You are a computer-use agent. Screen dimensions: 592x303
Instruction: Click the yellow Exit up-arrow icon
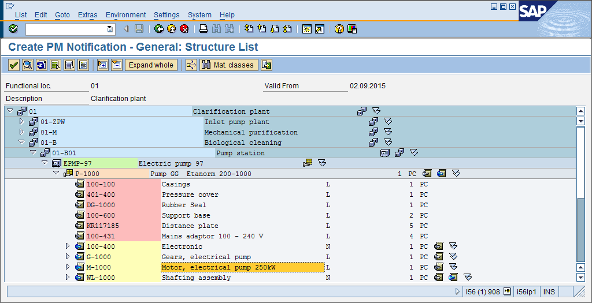171,29
